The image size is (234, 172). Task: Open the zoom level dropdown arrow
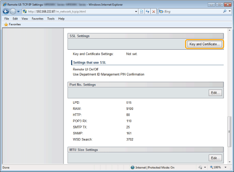tap(225, 167)
